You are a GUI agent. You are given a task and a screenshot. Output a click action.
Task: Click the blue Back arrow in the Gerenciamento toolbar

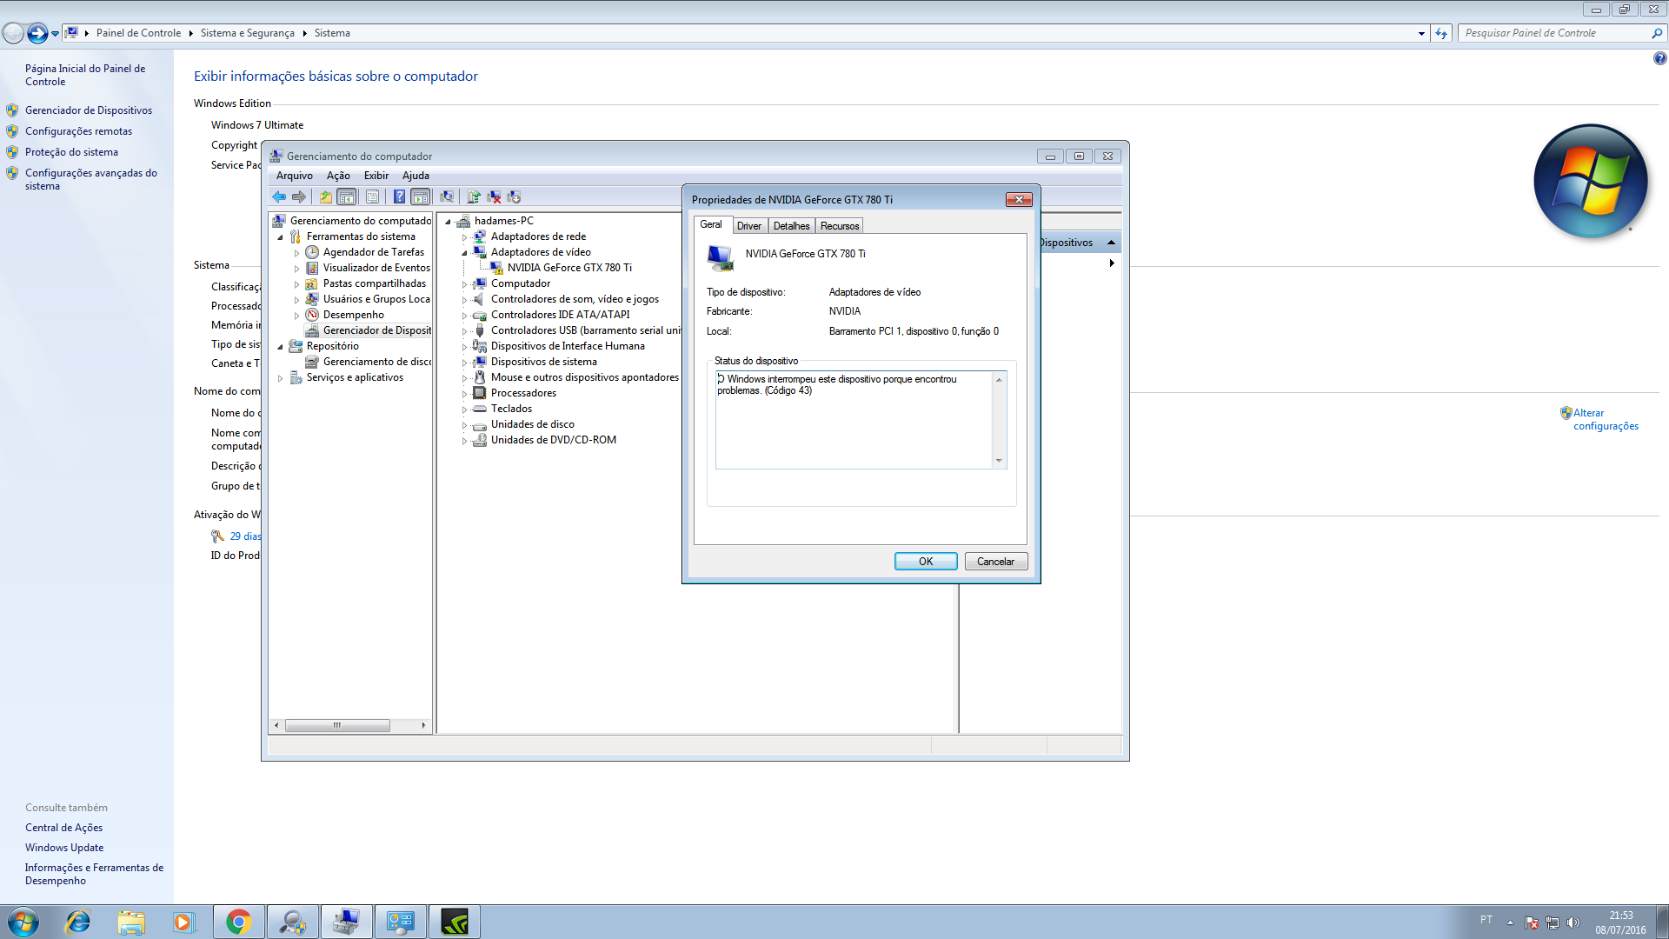pyautogui.click(x=279, y=197)
